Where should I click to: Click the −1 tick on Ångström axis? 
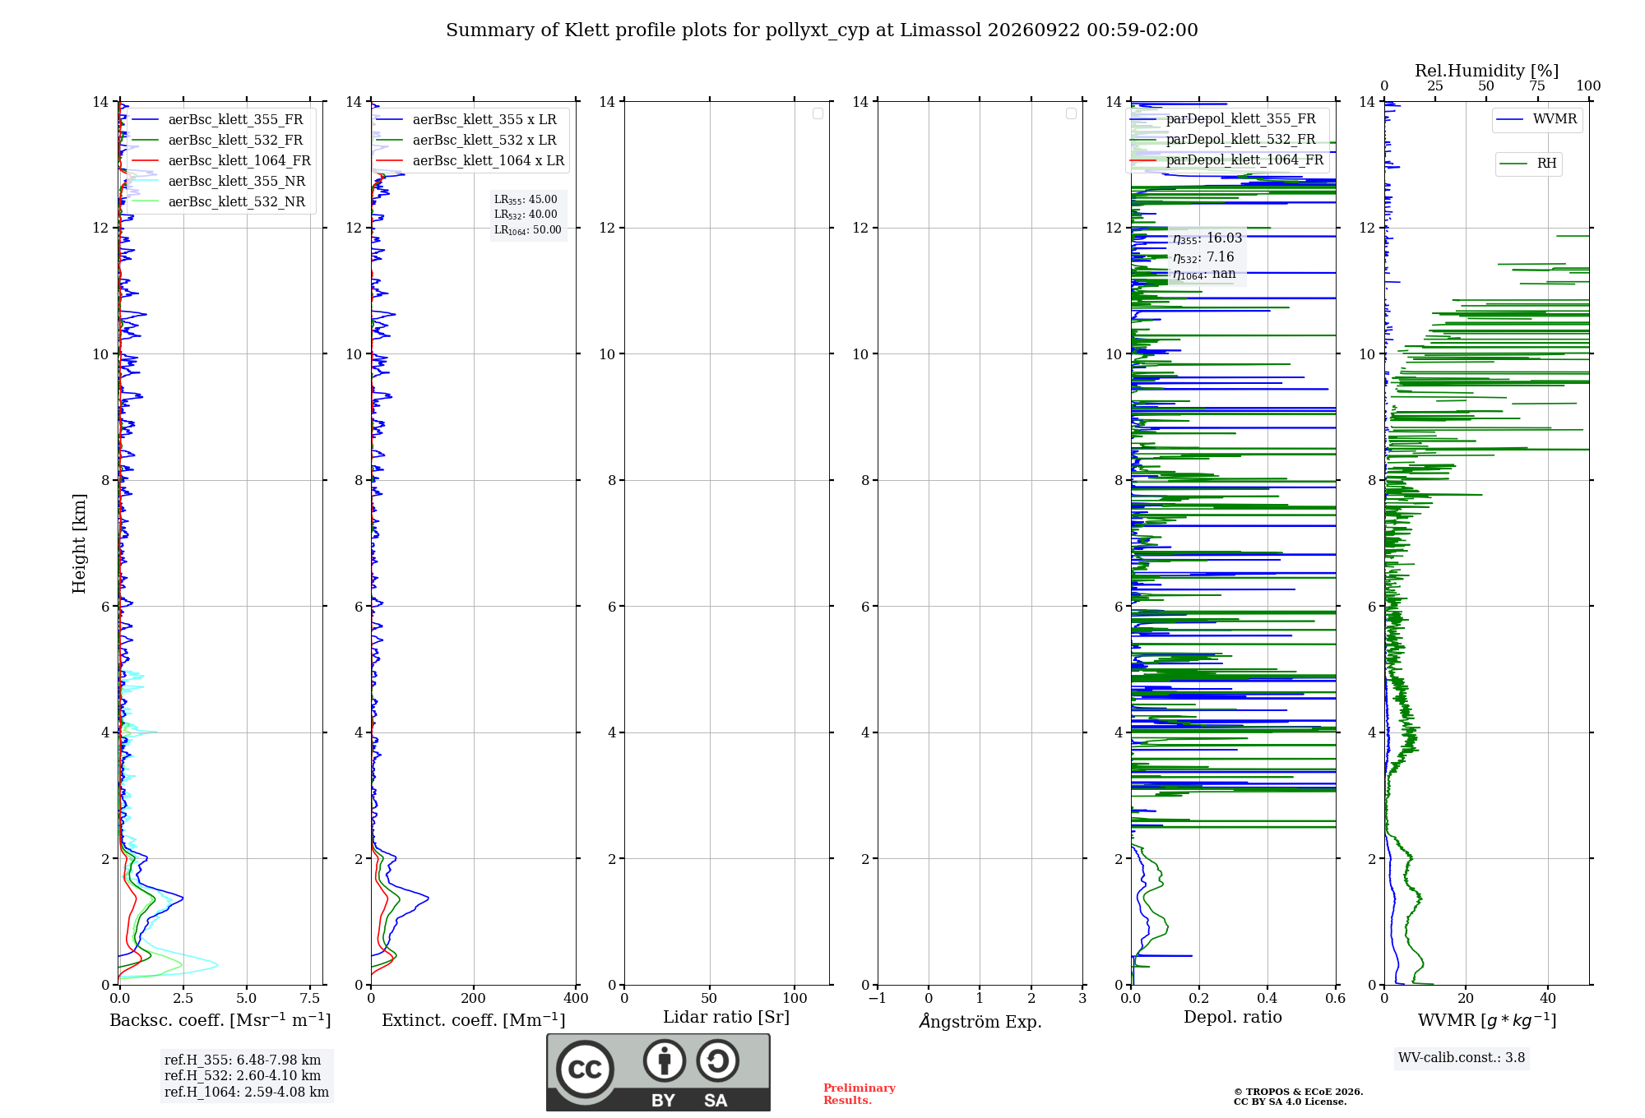[x=878, y=999]
